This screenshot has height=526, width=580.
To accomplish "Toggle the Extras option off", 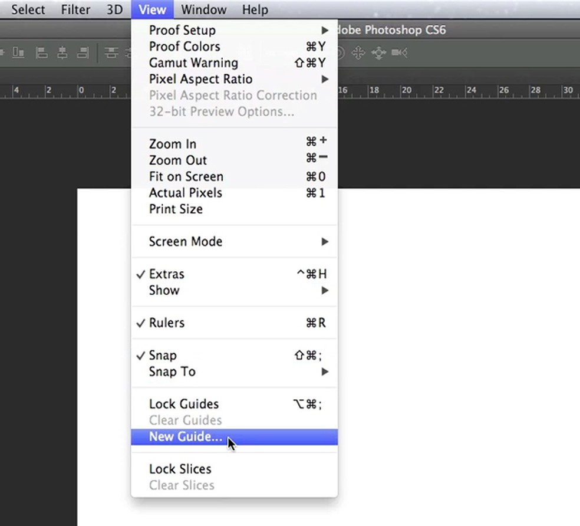I will (235, 274).
